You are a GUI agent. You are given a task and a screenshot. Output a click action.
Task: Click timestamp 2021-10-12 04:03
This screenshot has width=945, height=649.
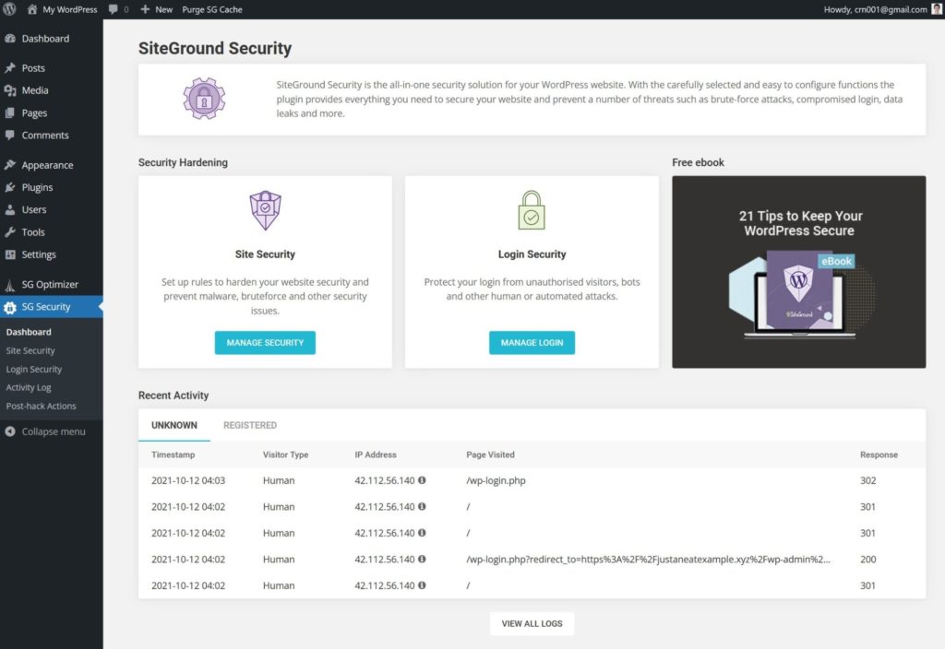(188, 480)
